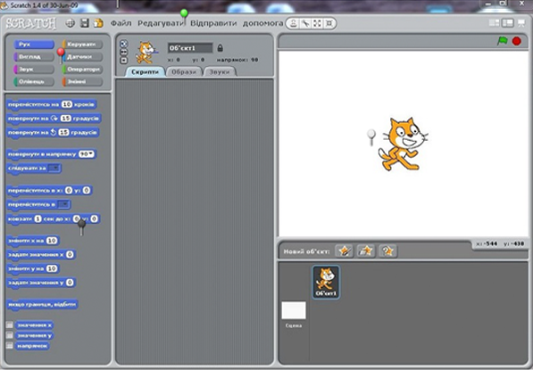Open dropdown in переміститись в block
Viewport: 533px width, 370px height.
tap(63, 204)
